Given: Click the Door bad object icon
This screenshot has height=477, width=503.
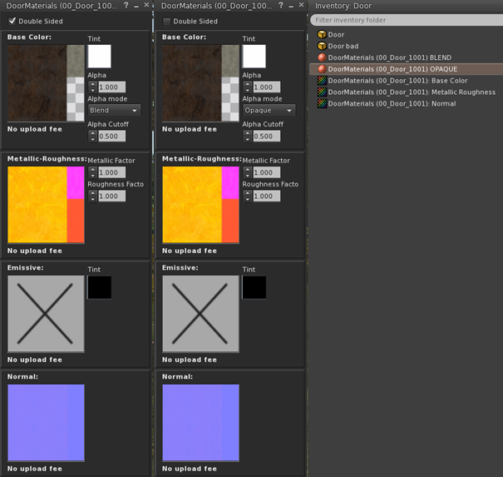Looking at the screenshot, I should [322, 47].
